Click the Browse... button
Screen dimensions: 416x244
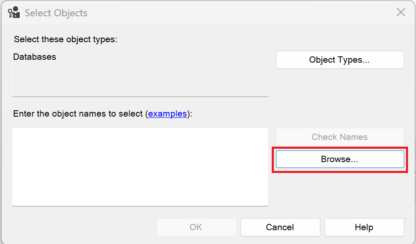coord(340,159)
